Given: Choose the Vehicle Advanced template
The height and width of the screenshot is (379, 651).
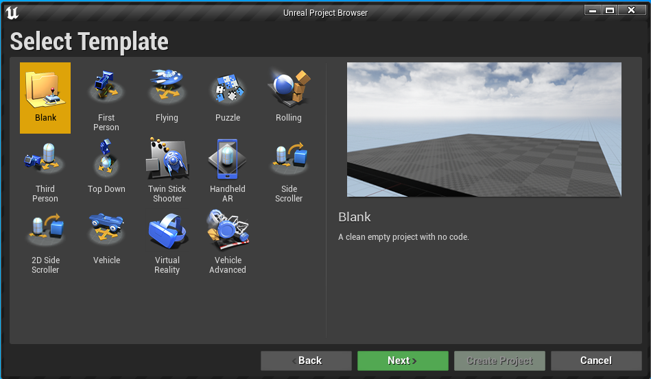Looking at the screenshot, I should pyautogui.click(x=228, y=241).
